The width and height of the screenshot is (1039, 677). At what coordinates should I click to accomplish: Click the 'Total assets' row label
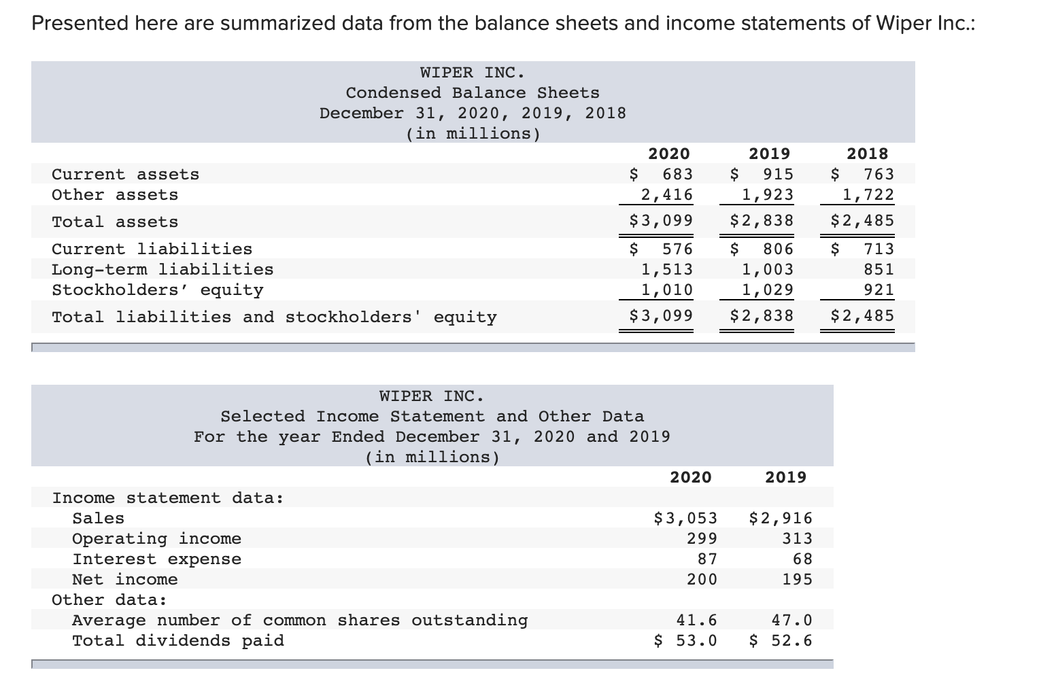click(115, 222)
